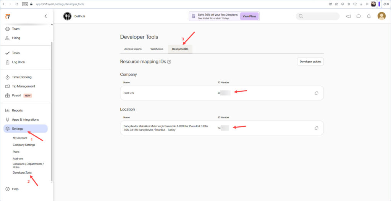Switch to the Webhooks tab
This screenshot has height=201, width=391.
click(x=157, y=49)
